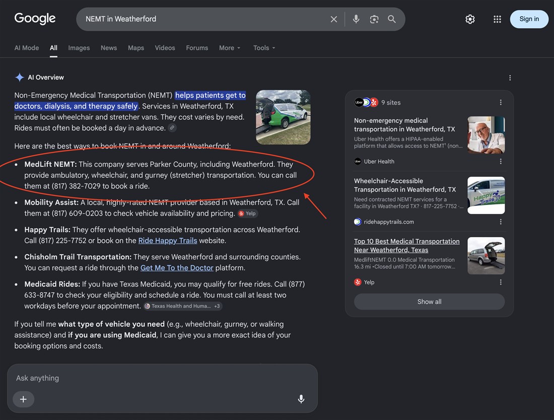Click the Mobility Assist bullet heading

point(51,202)
